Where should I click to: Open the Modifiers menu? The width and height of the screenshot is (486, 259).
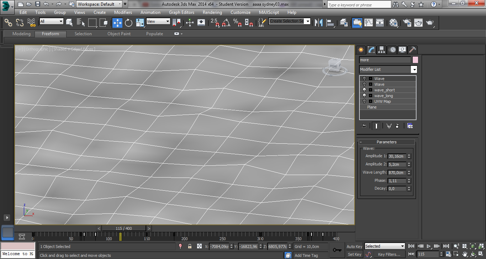tap(123, 12)
